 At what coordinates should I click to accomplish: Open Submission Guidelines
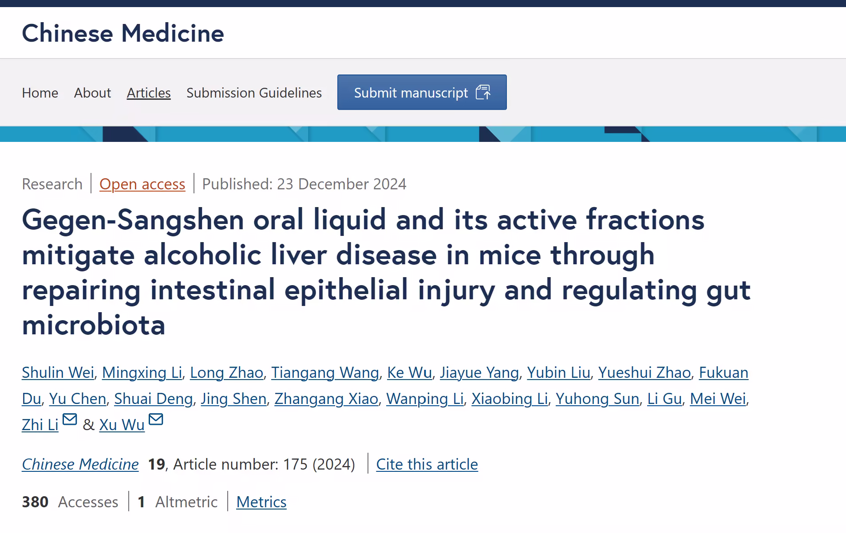(x=254, y=93)
